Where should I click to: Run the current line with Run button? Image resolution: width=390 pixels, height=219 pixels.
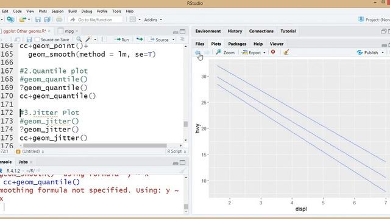click(x=122, y=40)
